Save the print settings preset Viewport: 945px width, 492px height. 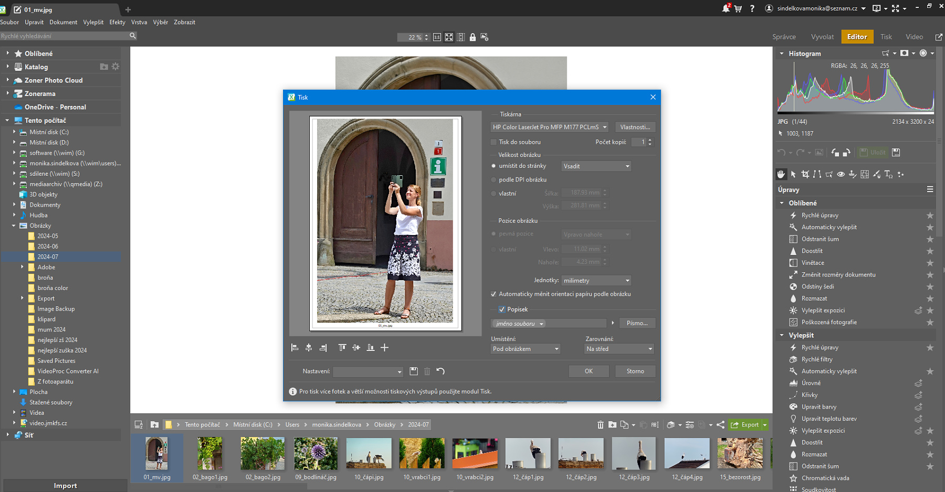pos(414,371)
